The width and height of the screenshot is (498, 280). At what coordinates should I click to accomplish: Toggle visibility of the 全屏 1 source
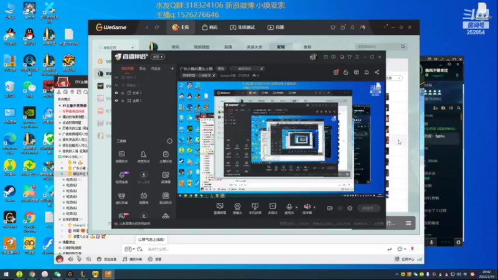click(x=116, y=101)
